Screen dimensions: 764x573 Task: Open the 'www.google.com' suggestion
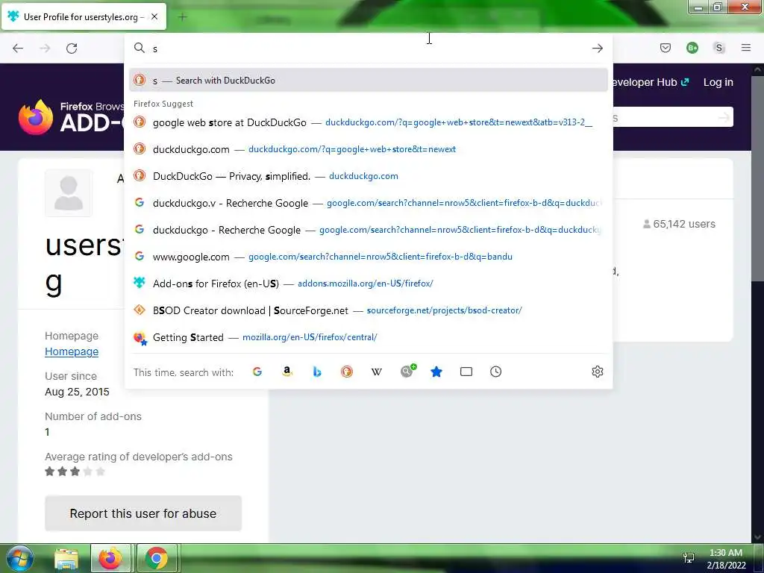pos(369,257)
